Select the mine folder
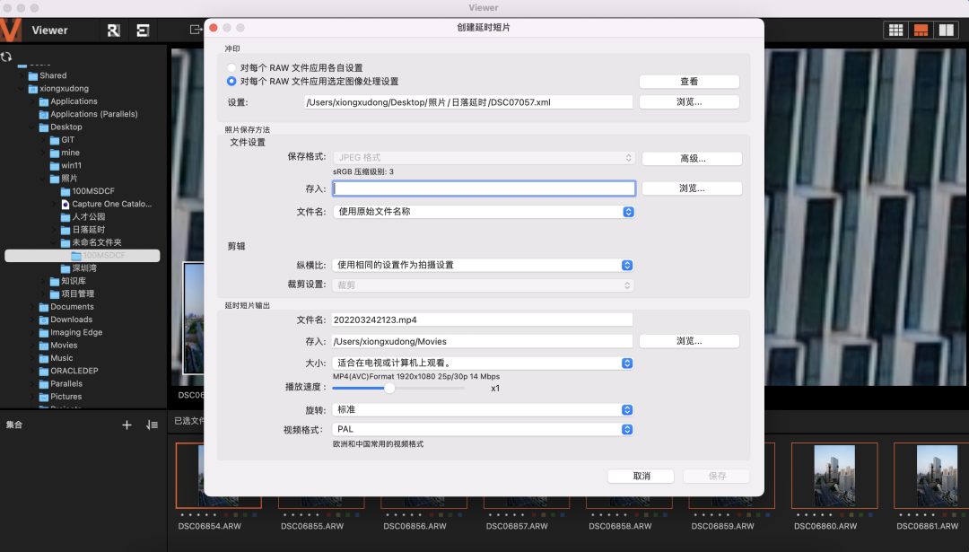Viewport: 969px width, 552px height. click(70, 153)
